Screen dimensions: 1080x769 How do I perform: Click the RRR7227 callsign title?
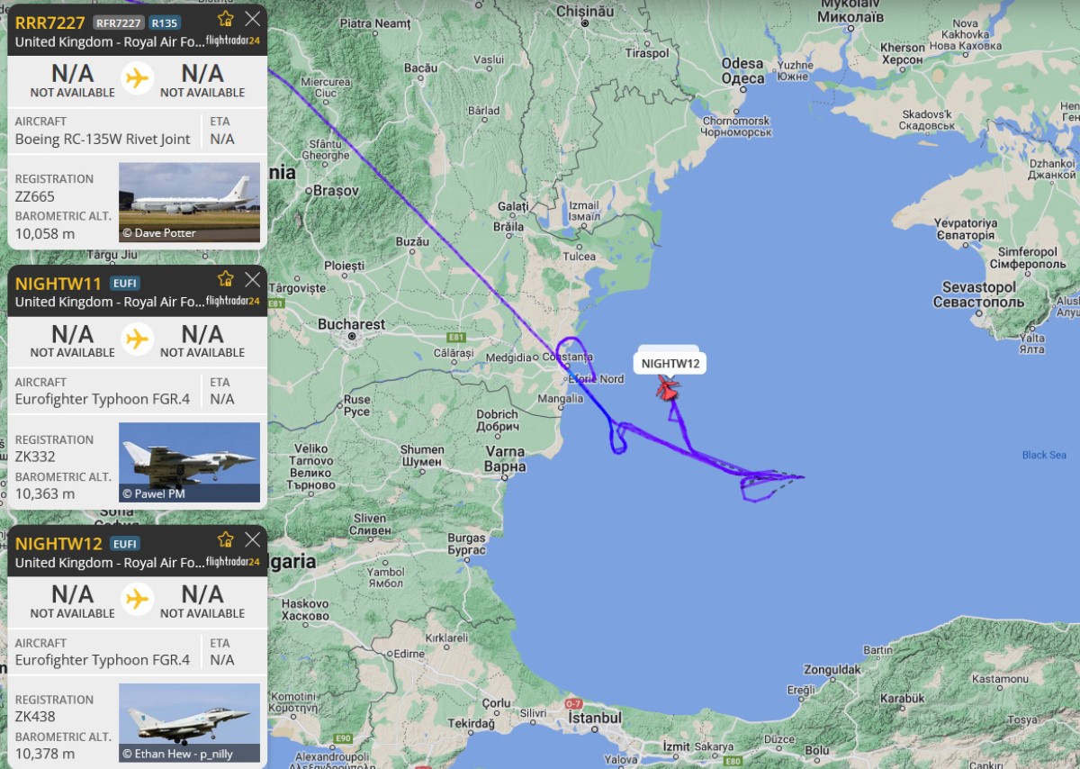coord(50,22)
